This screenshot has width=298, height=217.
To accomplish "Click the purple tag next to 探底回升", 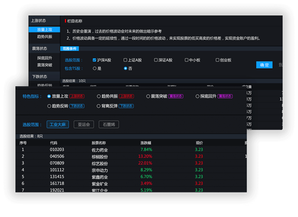I will coord(225,96).
